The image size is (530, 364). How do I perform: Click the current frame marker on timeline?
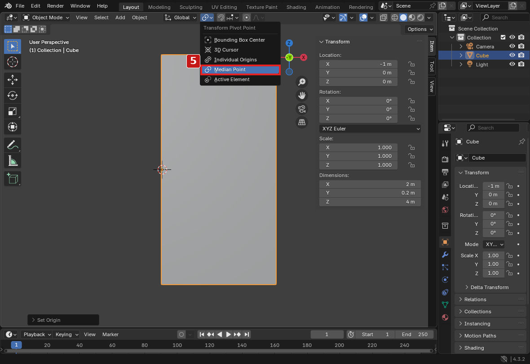coord(16,345)
